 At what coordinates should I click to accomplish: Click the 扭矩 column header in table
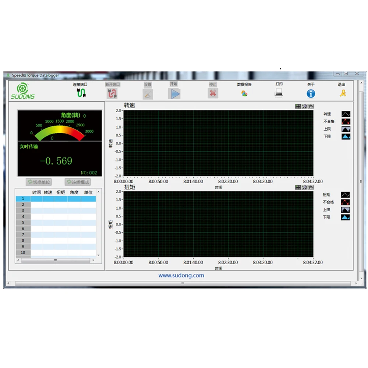point(61,192)
